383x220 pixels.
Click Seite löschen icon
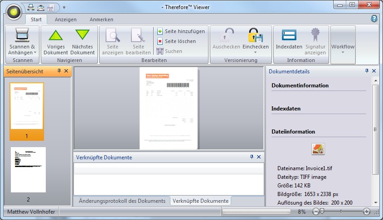(x=160, y=41)
